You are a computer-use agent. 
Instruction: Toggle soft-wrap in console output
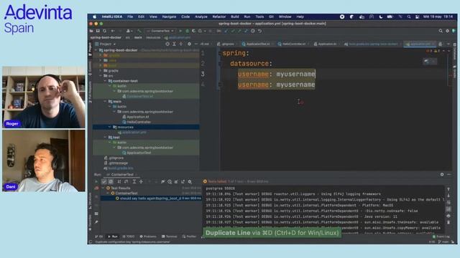pos(448,202)
